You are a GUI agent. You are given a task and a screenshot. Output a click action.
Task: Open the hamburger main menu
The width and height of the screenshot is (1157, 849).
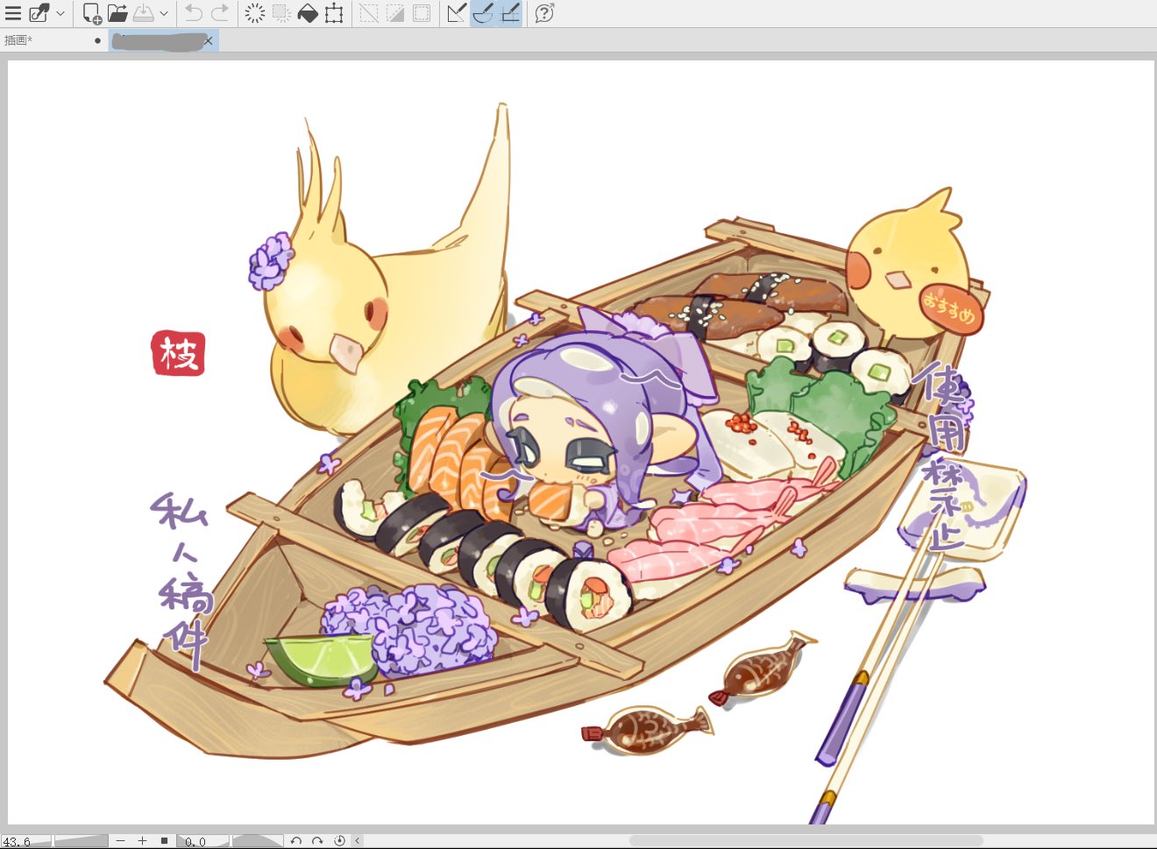click(x=13, y=13)
